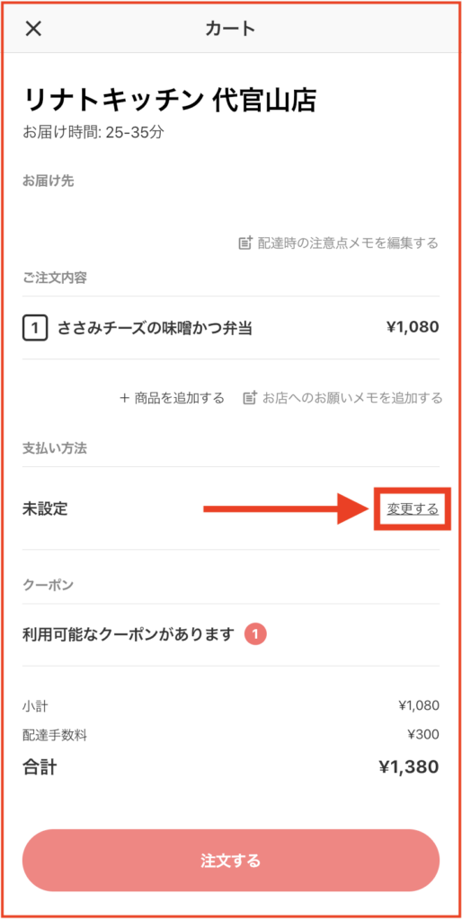
Task: Tap the カート header title
Action: (230, 28)
